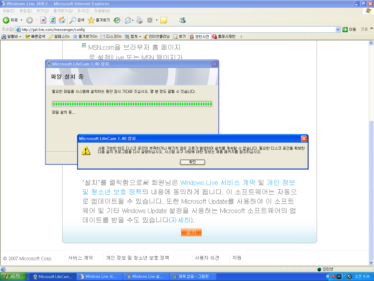The width and height of the screenshot is (374, 281).
Task: Close the error message dialog with X
Action: click(304, 138)
